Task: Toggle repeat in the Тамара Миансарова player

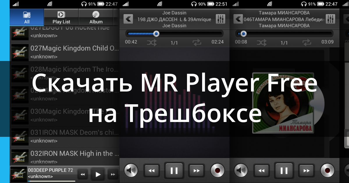Action: coord(307,43)
